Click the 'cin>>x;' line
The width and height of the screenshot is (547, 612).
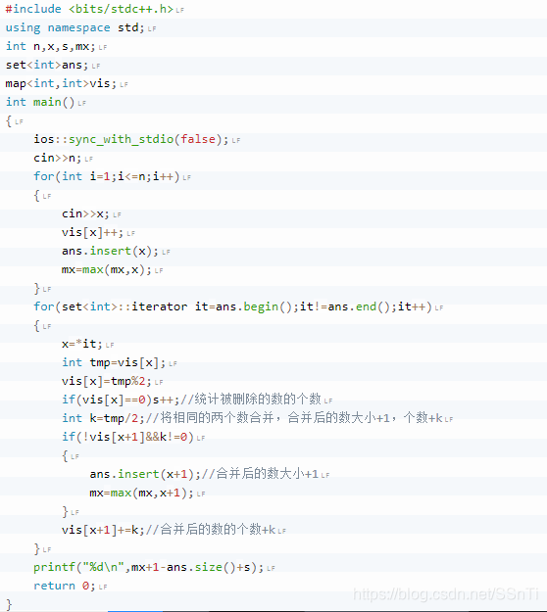pyautogui.click(x=85, y=213)
